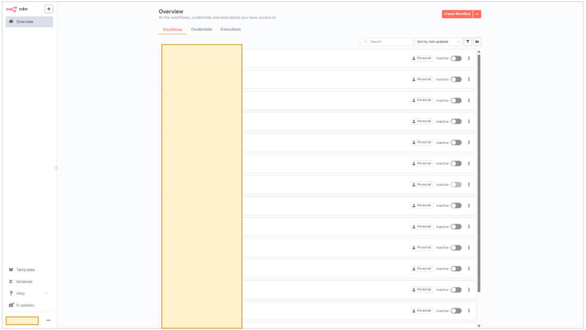Click the Variables icon in the sidebar

11,282
